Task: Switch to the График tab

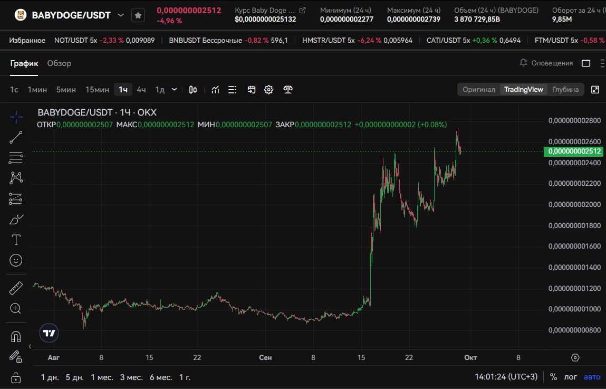Action: click(x=24, y=63)
